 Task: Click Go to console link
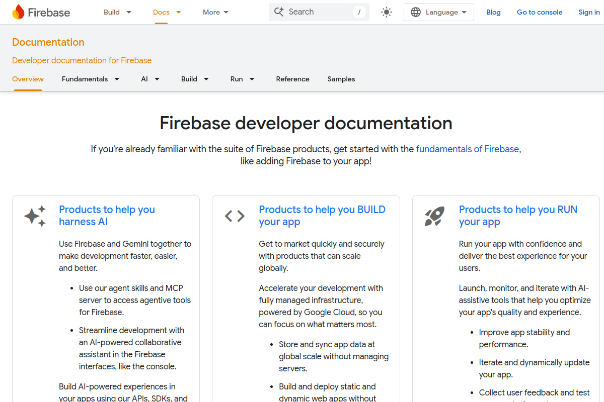tap(540, 12)
